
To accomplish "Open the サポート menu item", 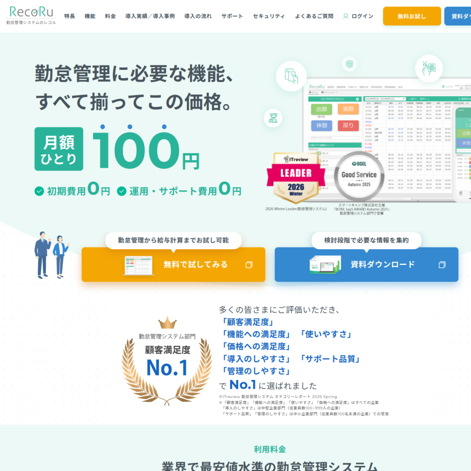I will [232, 16].
